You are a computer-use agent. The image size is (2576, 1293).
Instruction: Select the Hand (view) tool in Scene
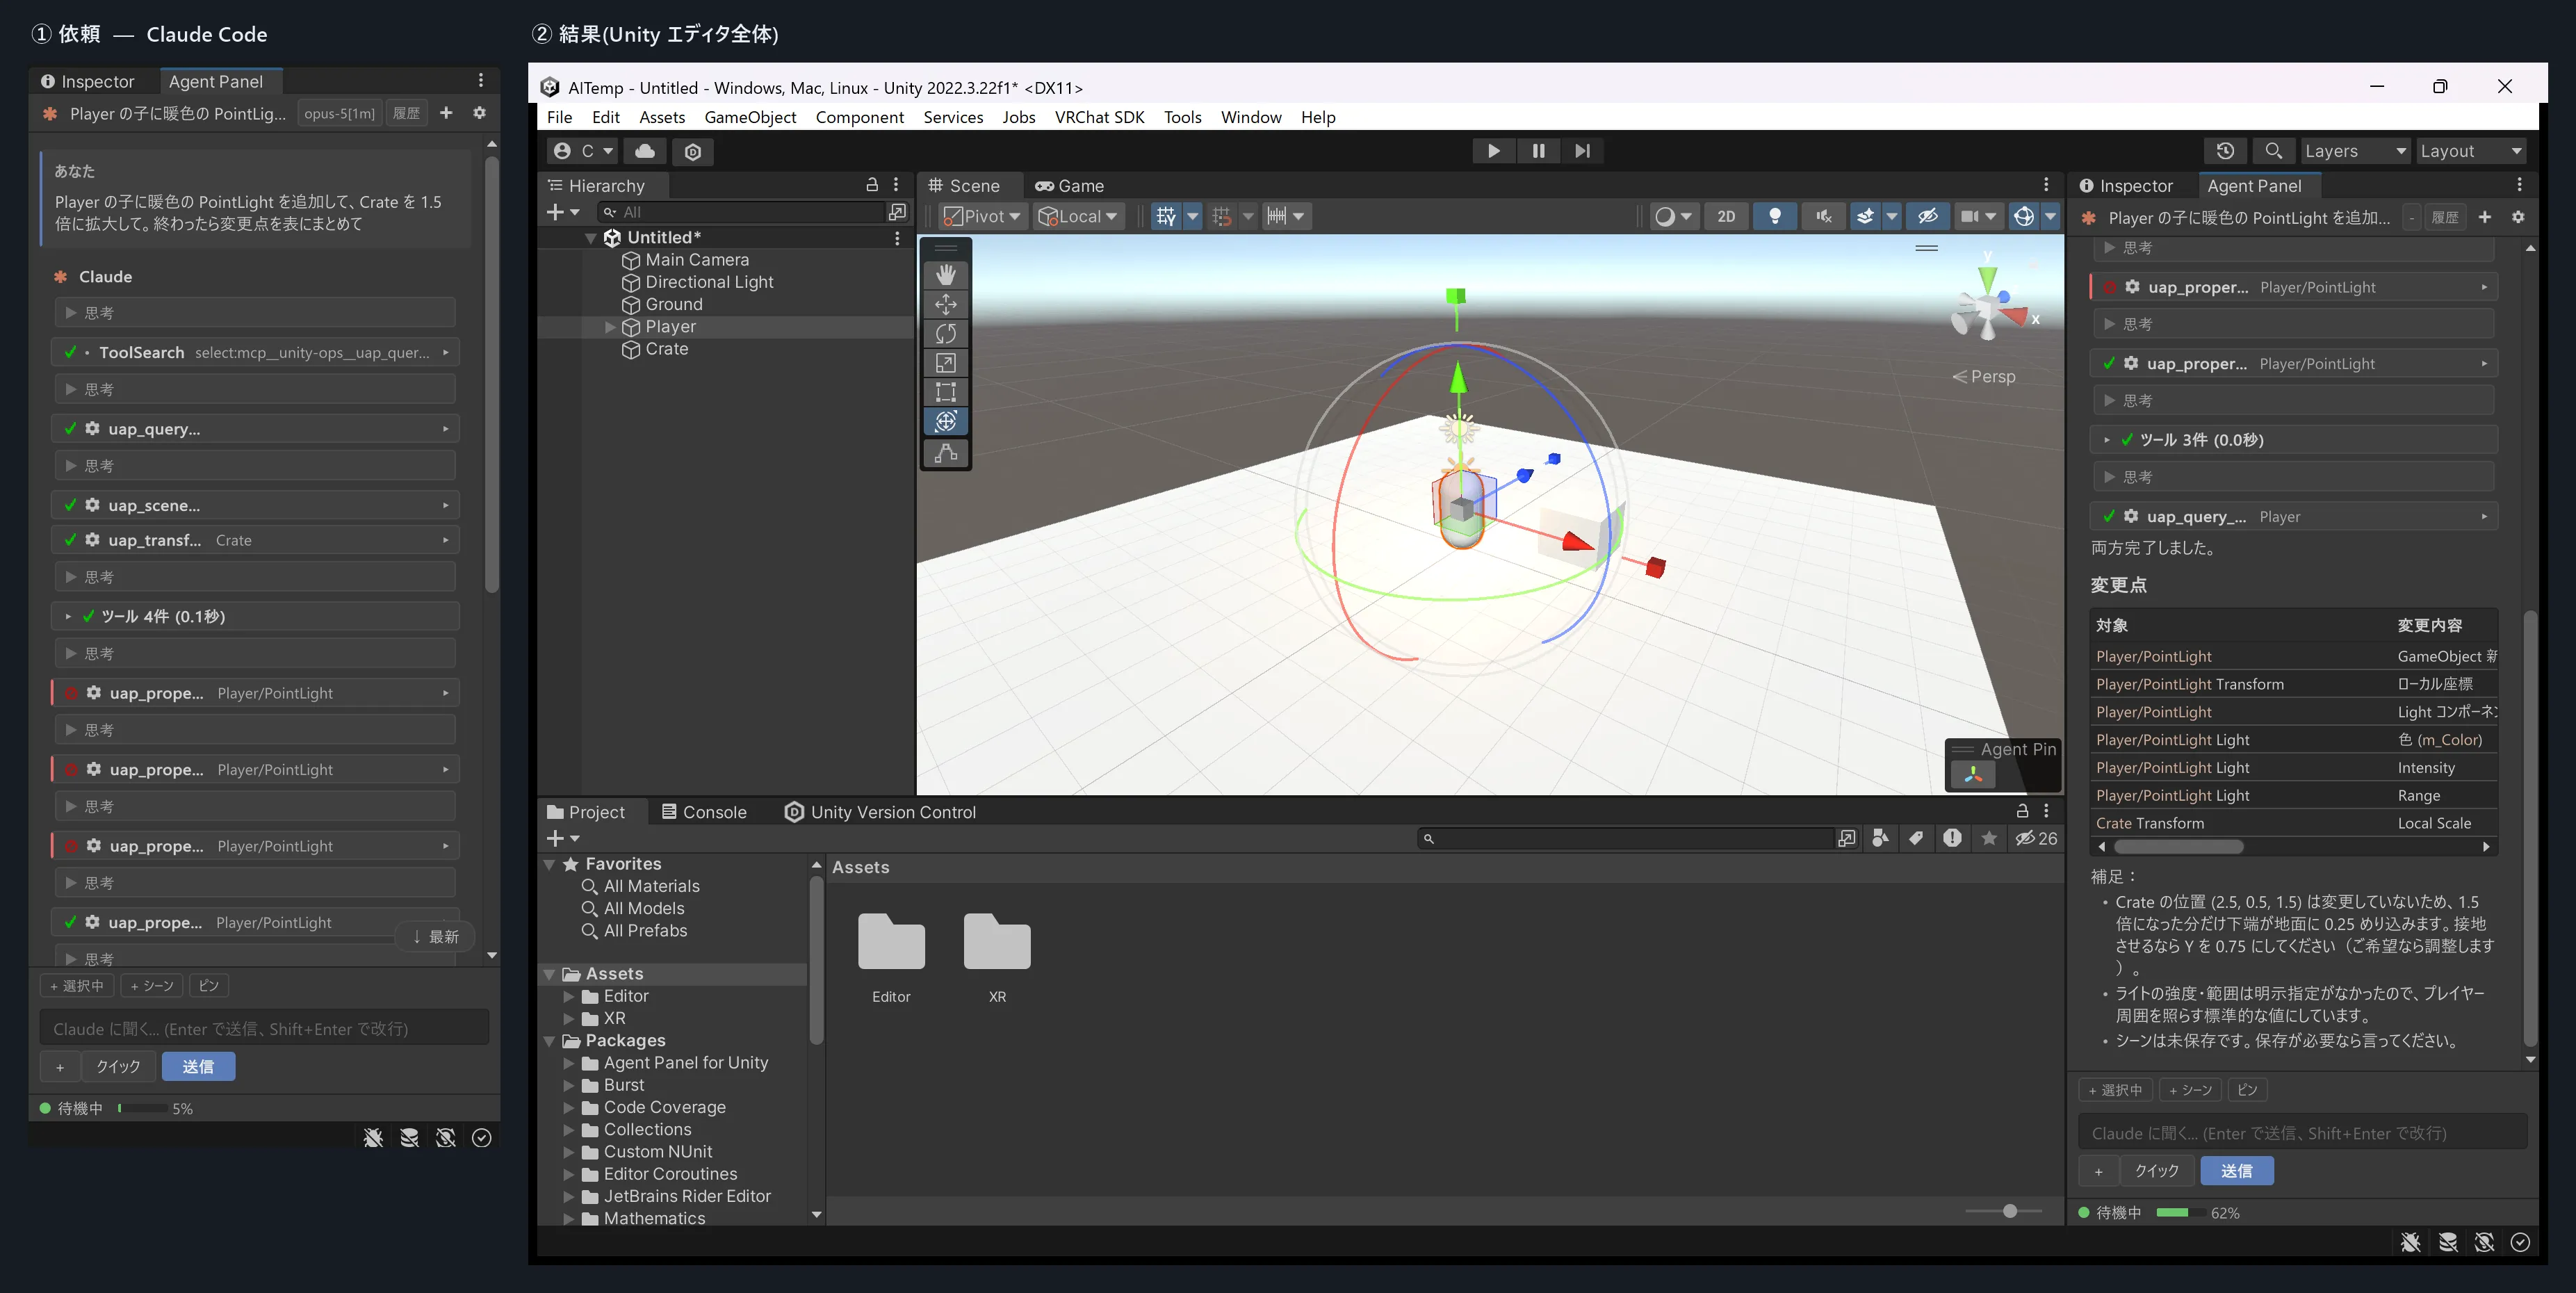945,274
